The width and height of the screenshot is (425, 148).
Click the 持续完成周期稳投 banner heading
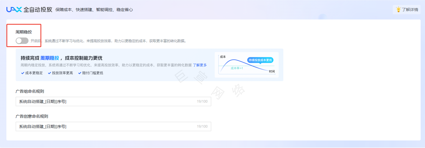[x=62, y=58]
